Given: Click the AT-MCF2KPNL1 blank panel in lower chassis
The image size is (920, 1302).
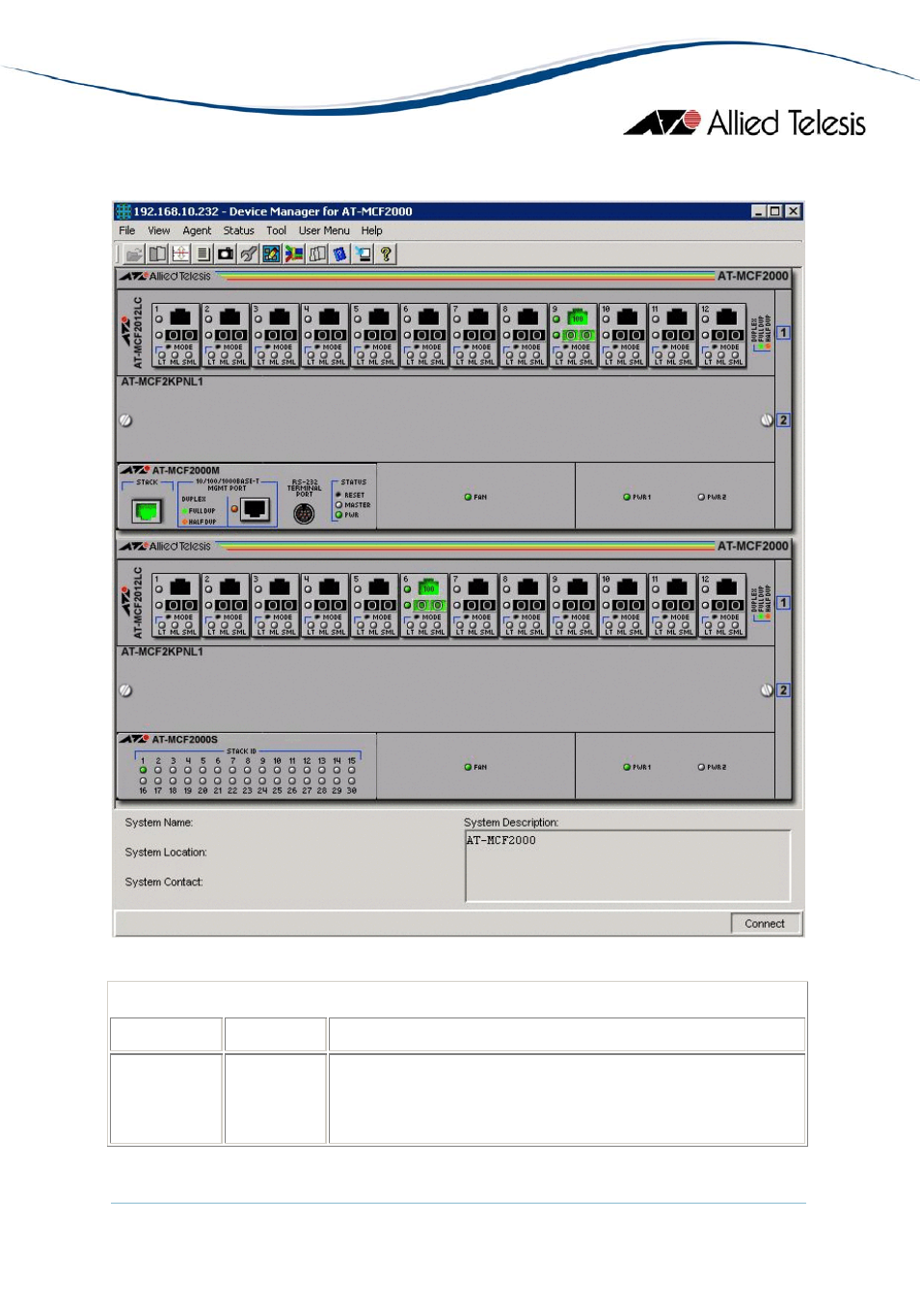Looking at the screenshot, I should click(x=446, y=690).
